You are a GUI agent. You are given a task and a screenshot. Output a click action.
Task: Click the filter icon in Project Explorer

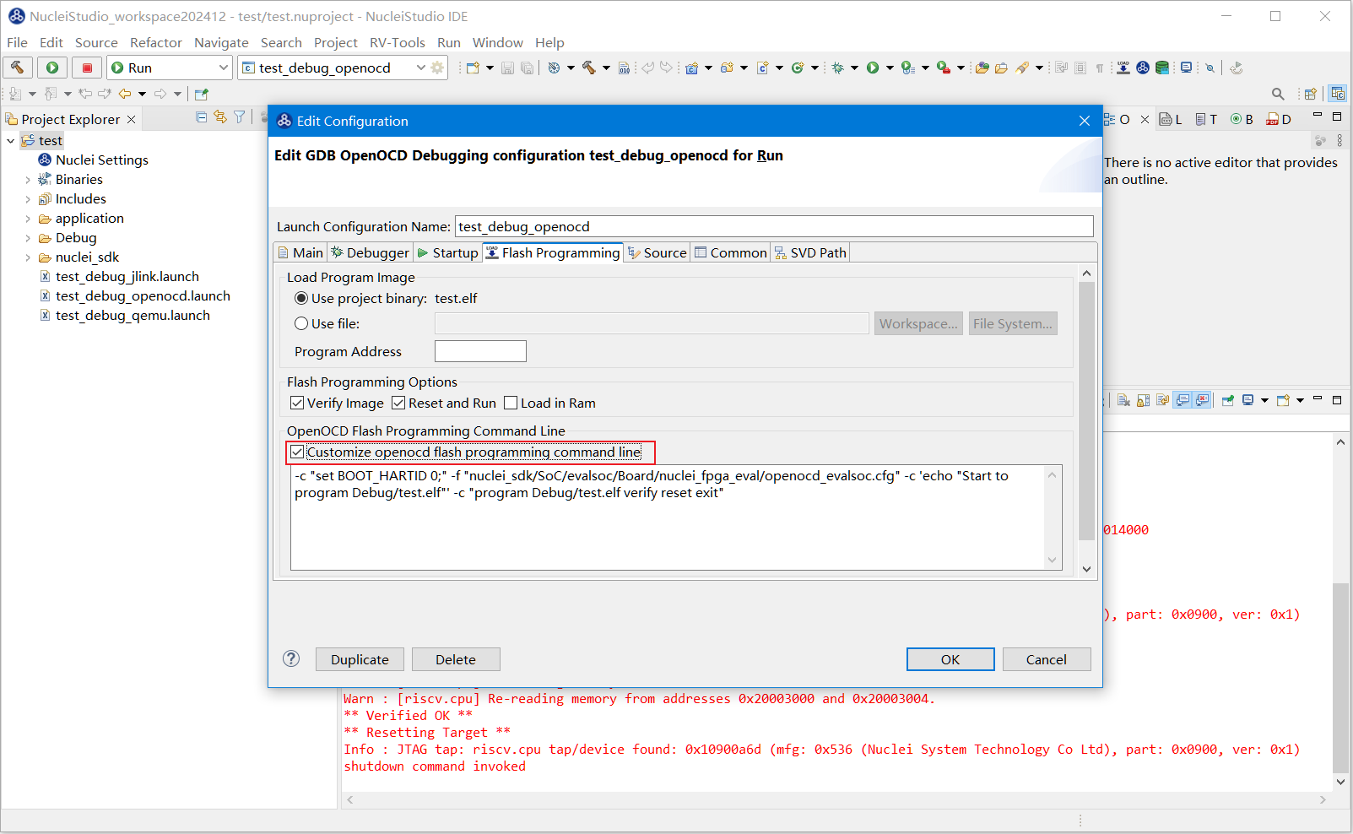240,117
